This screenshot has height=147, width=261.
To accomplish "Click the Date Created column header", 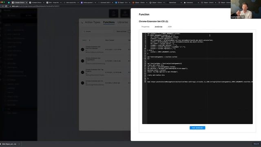I will 110,40.
